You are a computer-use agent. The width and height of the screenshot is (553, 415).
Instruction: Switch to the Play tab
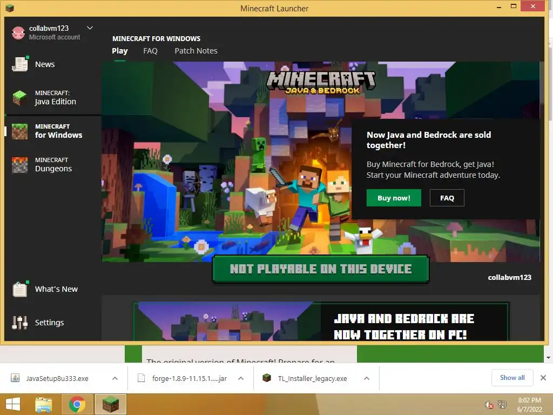pos(120,51)
